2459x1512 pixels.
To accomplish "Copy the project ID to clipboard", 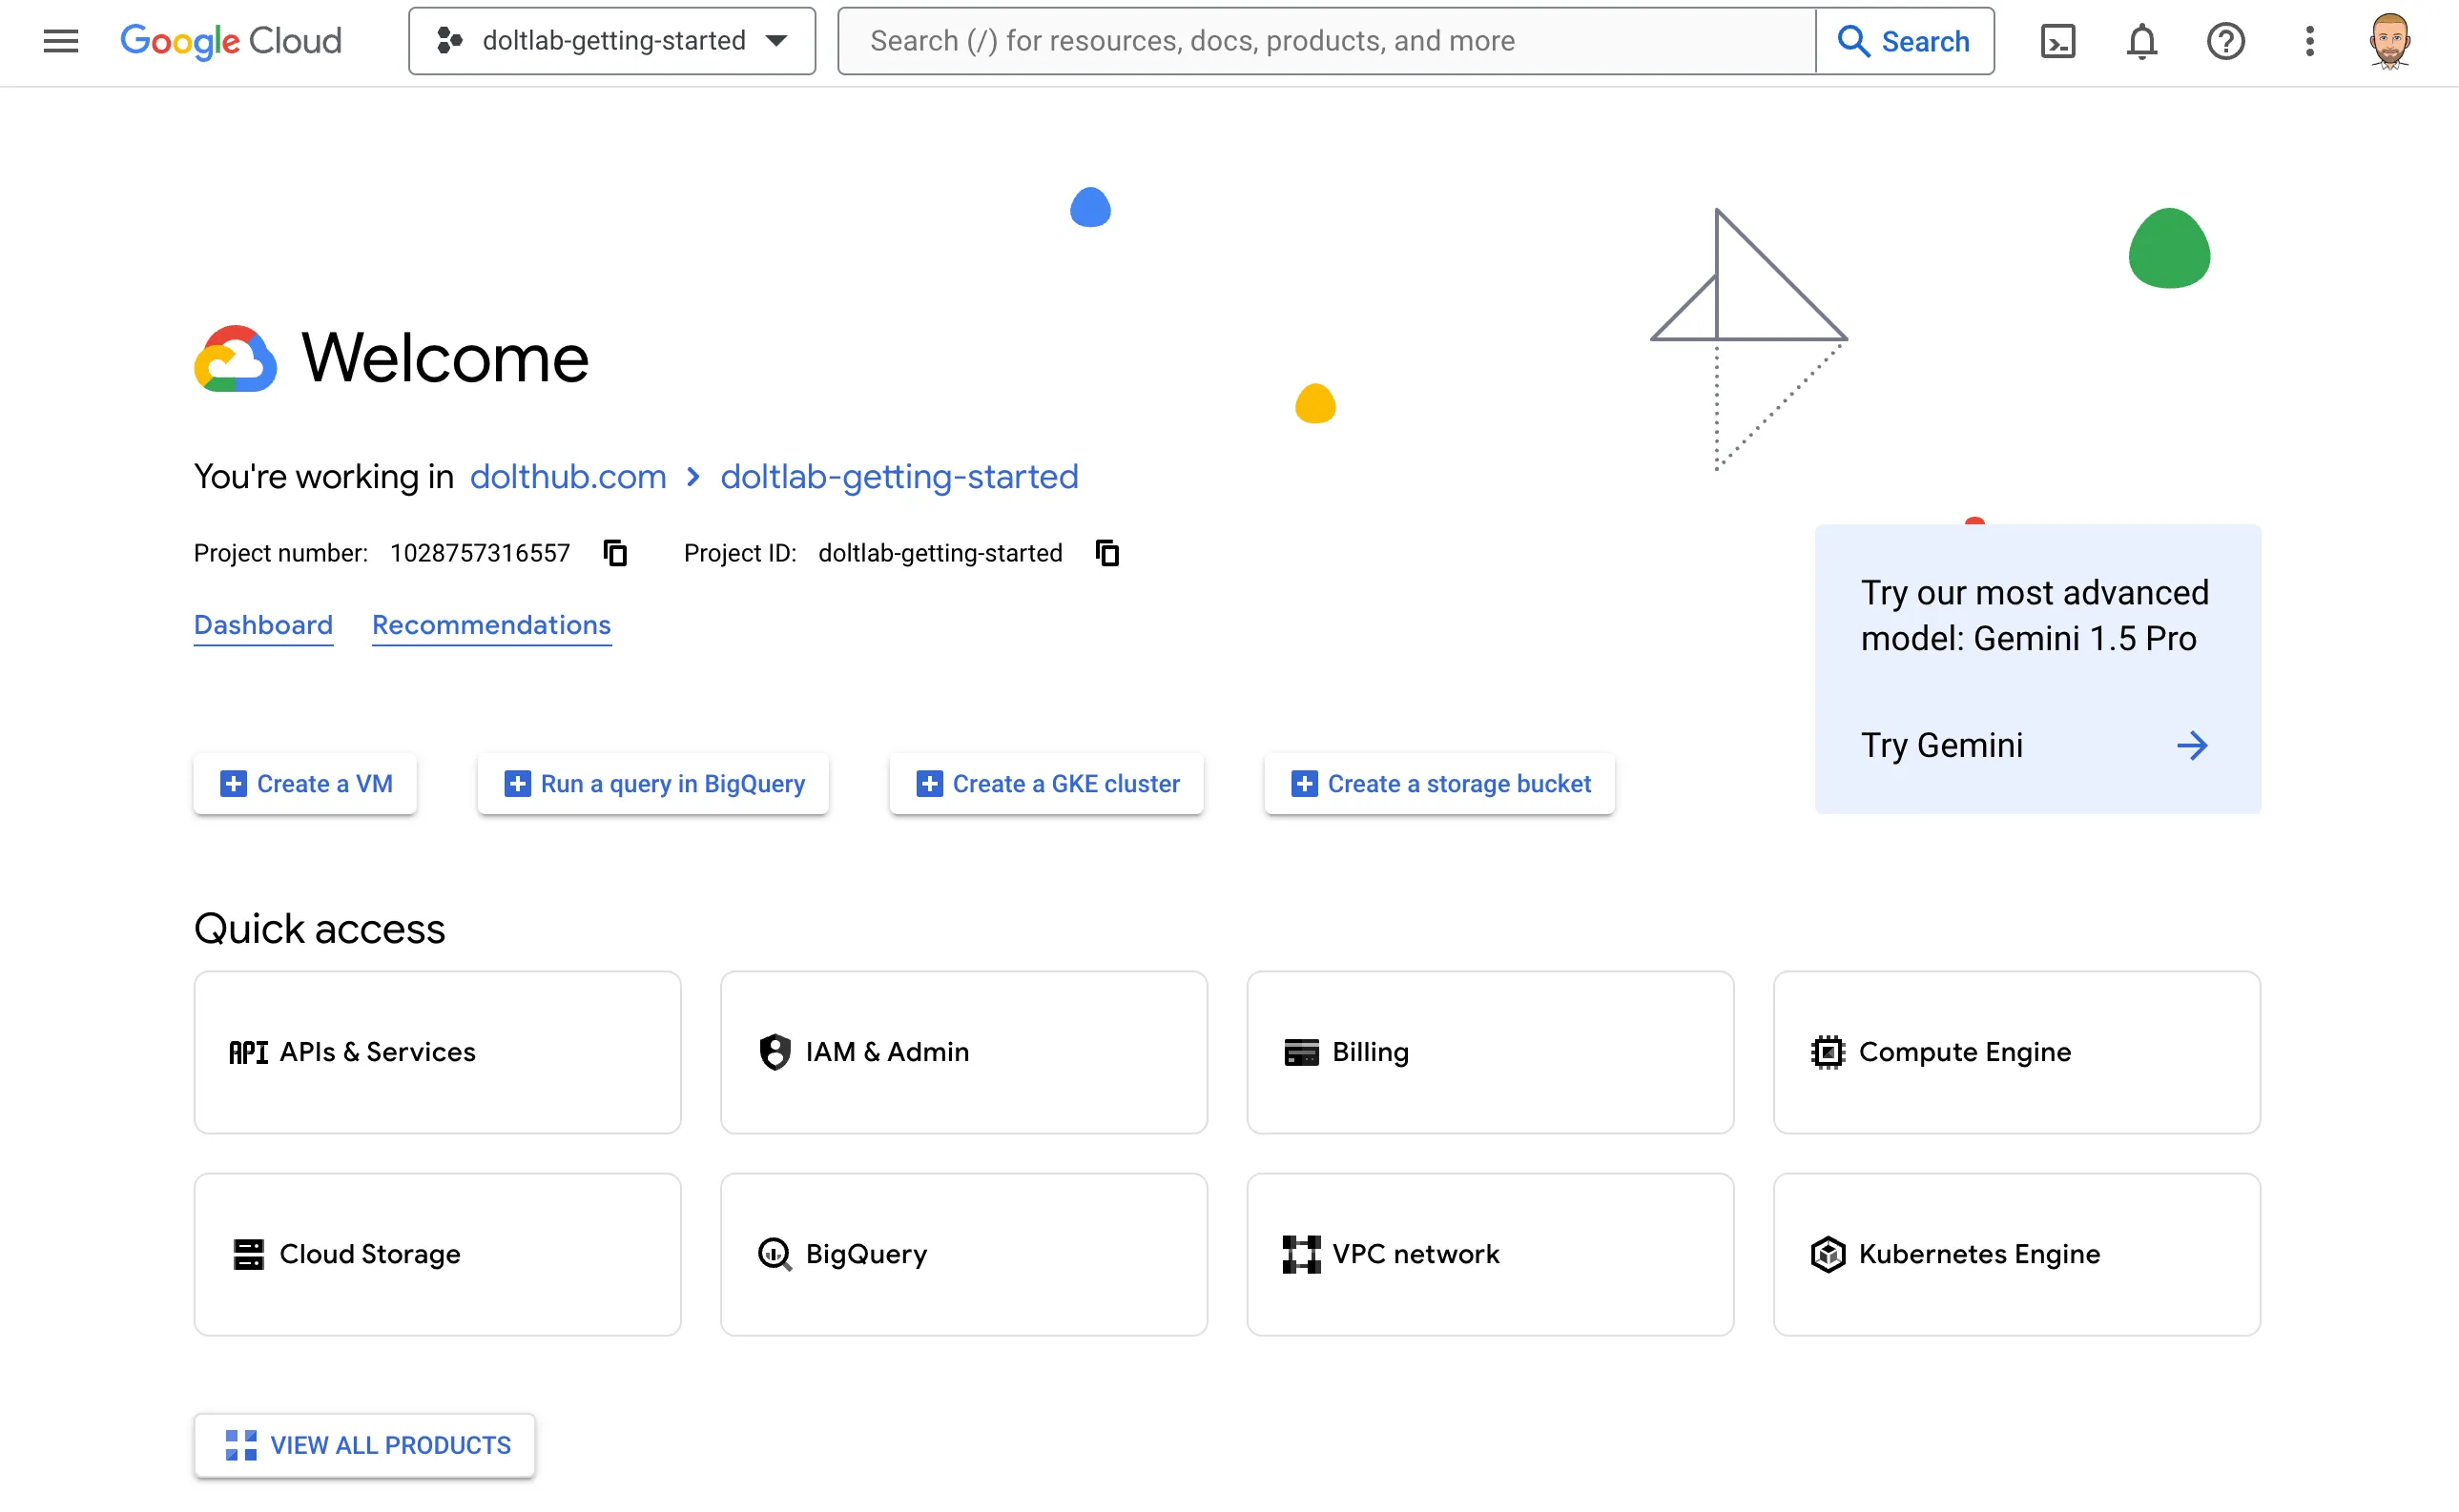I will [x=1106, y=553].
